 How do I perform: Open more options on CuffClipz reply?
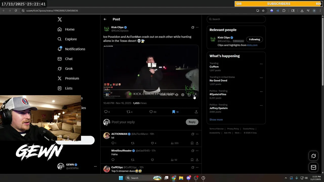pyautogui.click(x=197, y=167)
